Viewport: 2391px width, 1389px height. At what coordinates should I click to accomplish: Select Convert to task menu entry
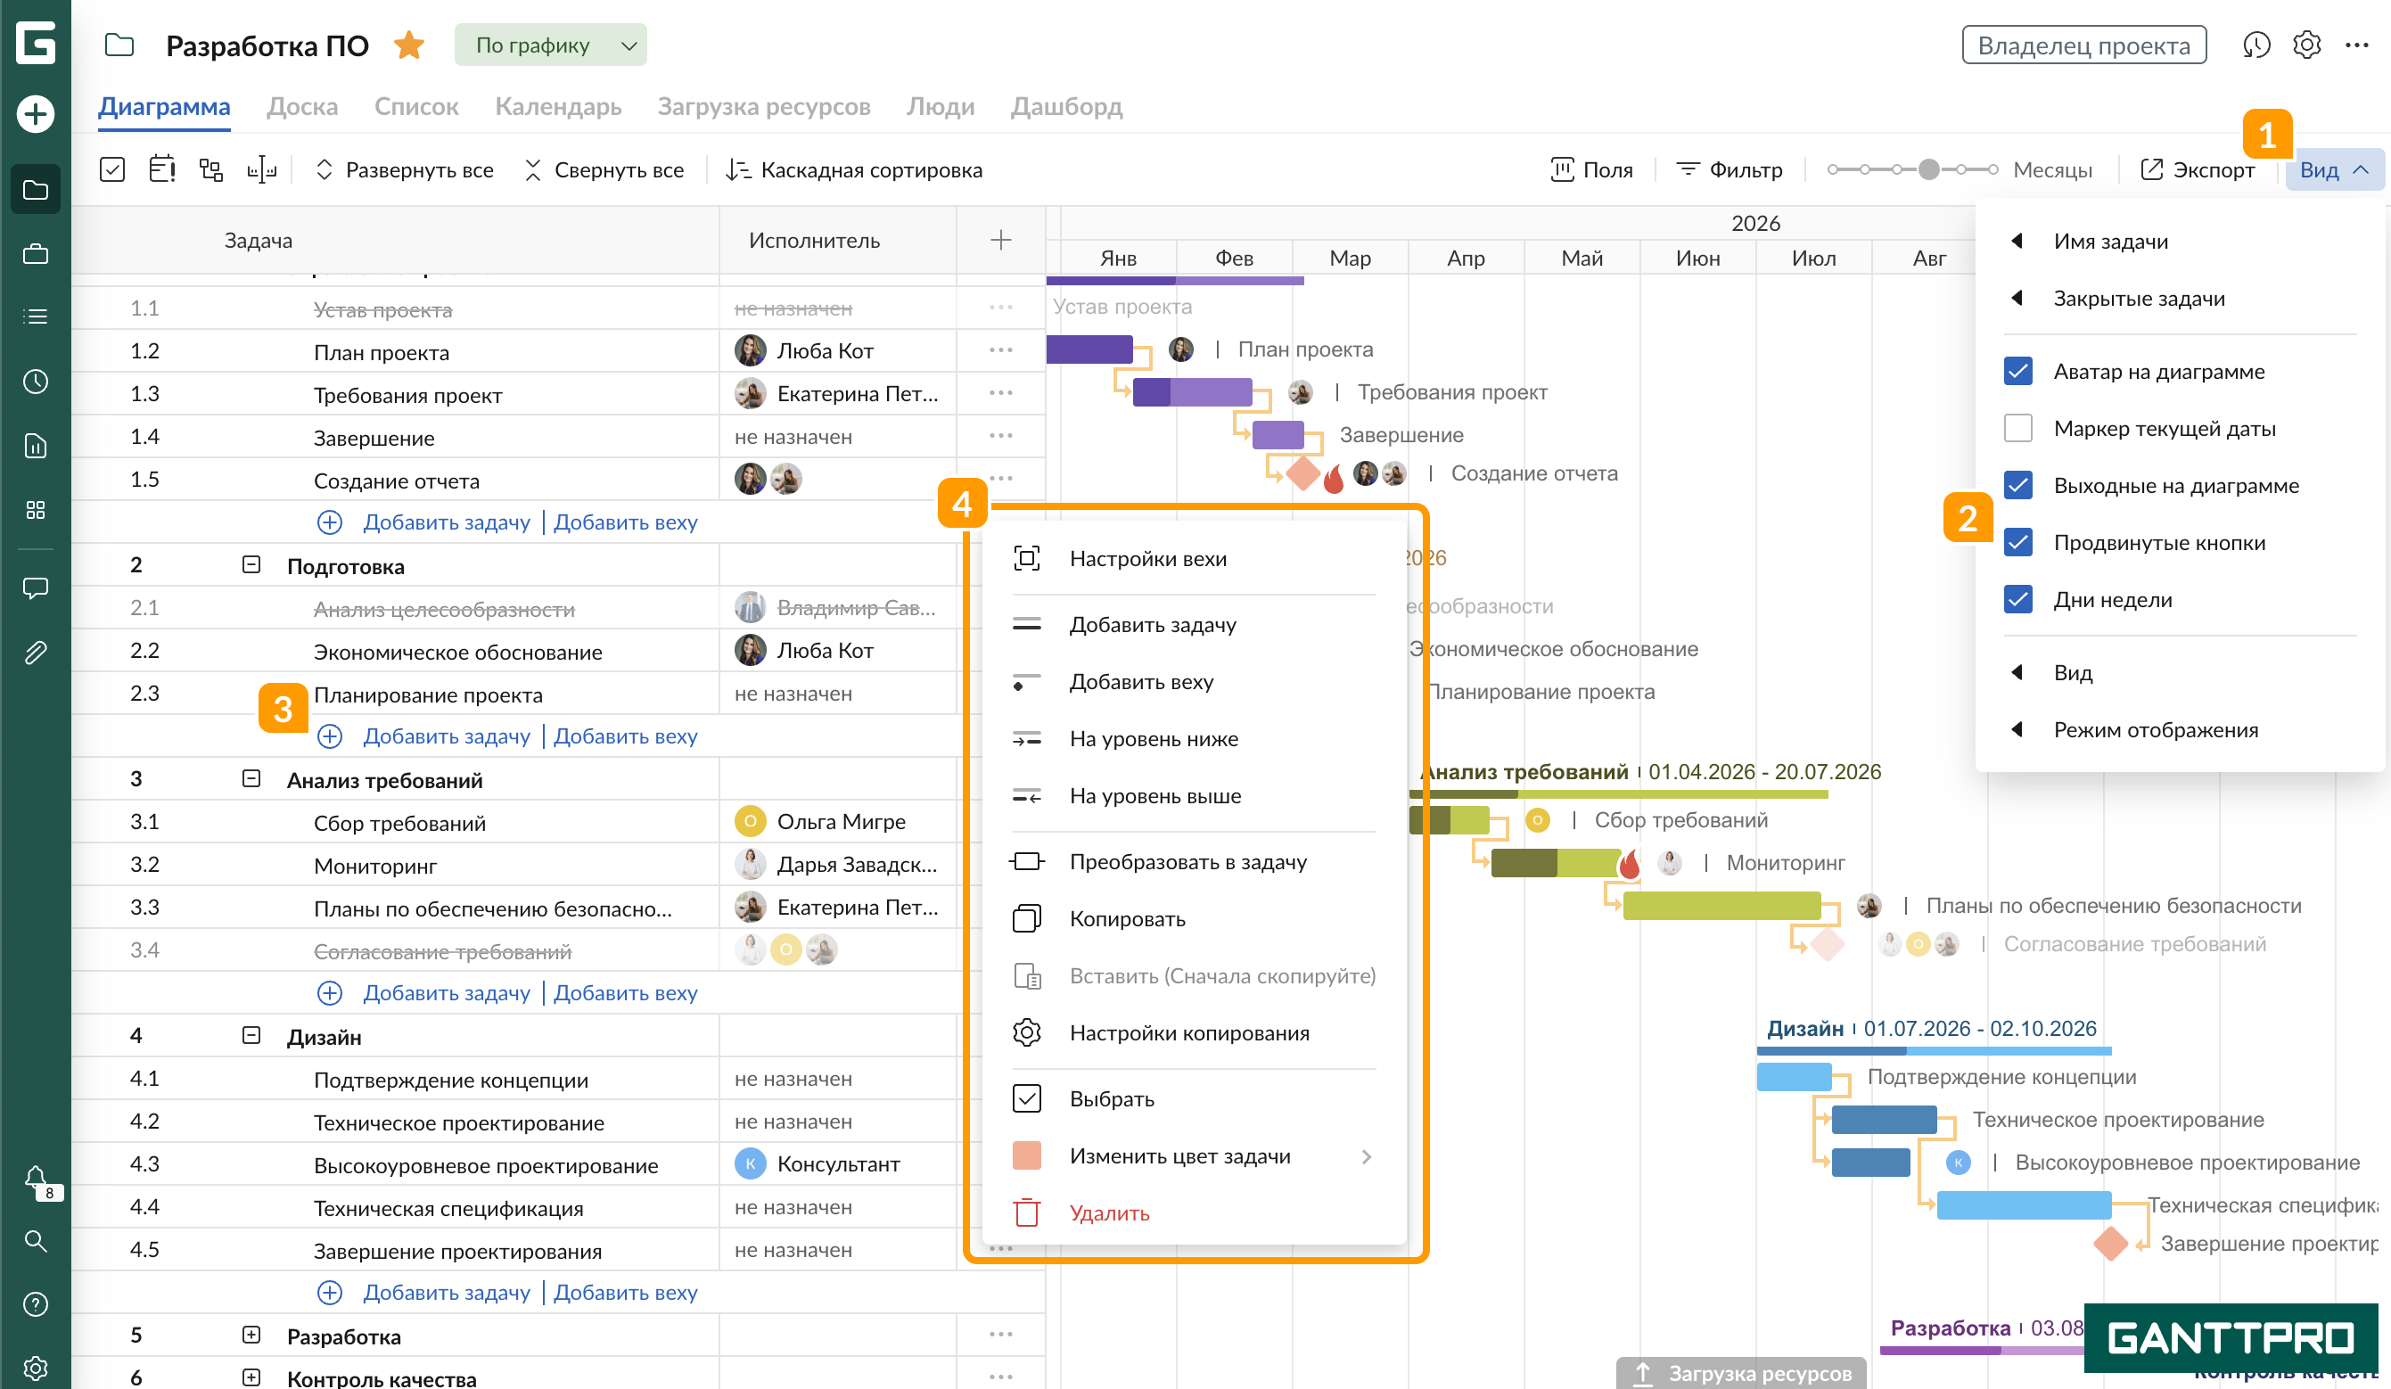click(1187, 861)
